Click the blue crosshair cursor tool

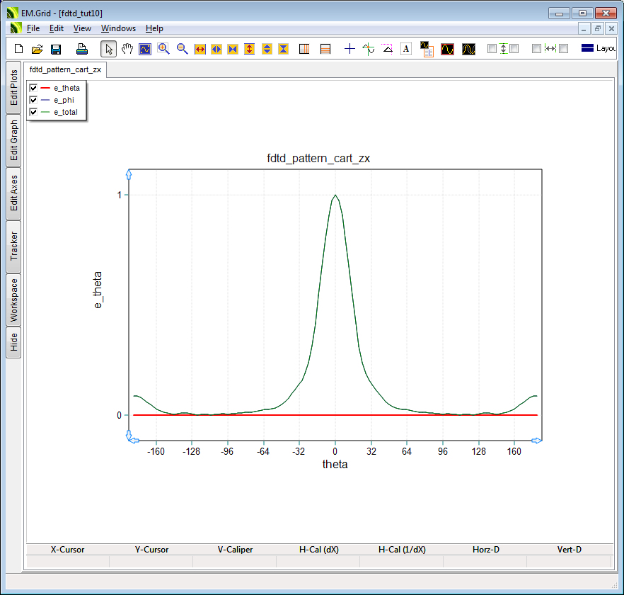[x=349, y=49]
